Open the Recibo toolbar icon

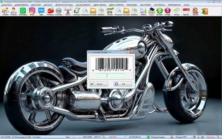[177, 11]
